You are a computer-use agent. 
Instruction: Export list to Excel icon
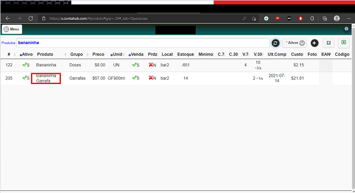pyautogui.click(x=344, y=43)
